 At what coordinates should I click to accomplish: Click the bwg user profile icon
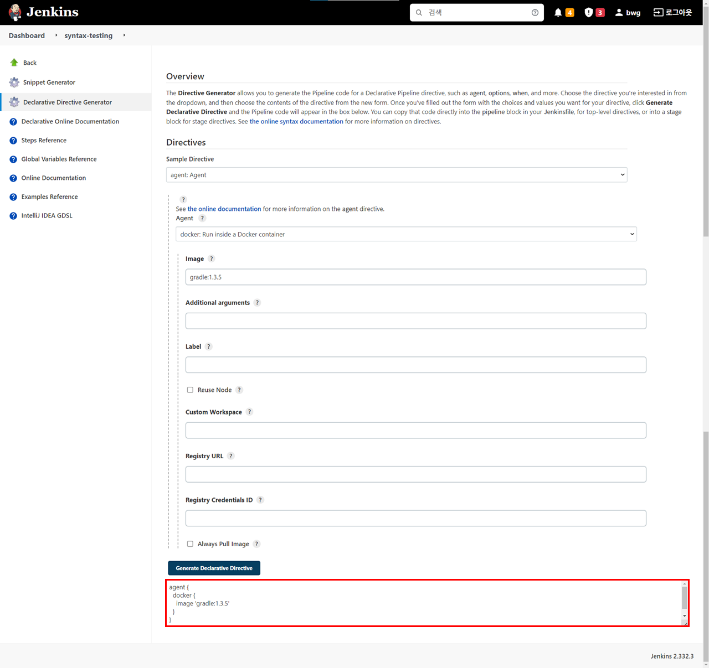[619, 12]
